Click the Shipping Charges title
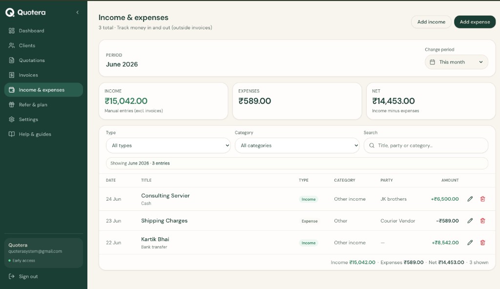The height and width of the screenshot is (289, 500). [x=164, y=221]
